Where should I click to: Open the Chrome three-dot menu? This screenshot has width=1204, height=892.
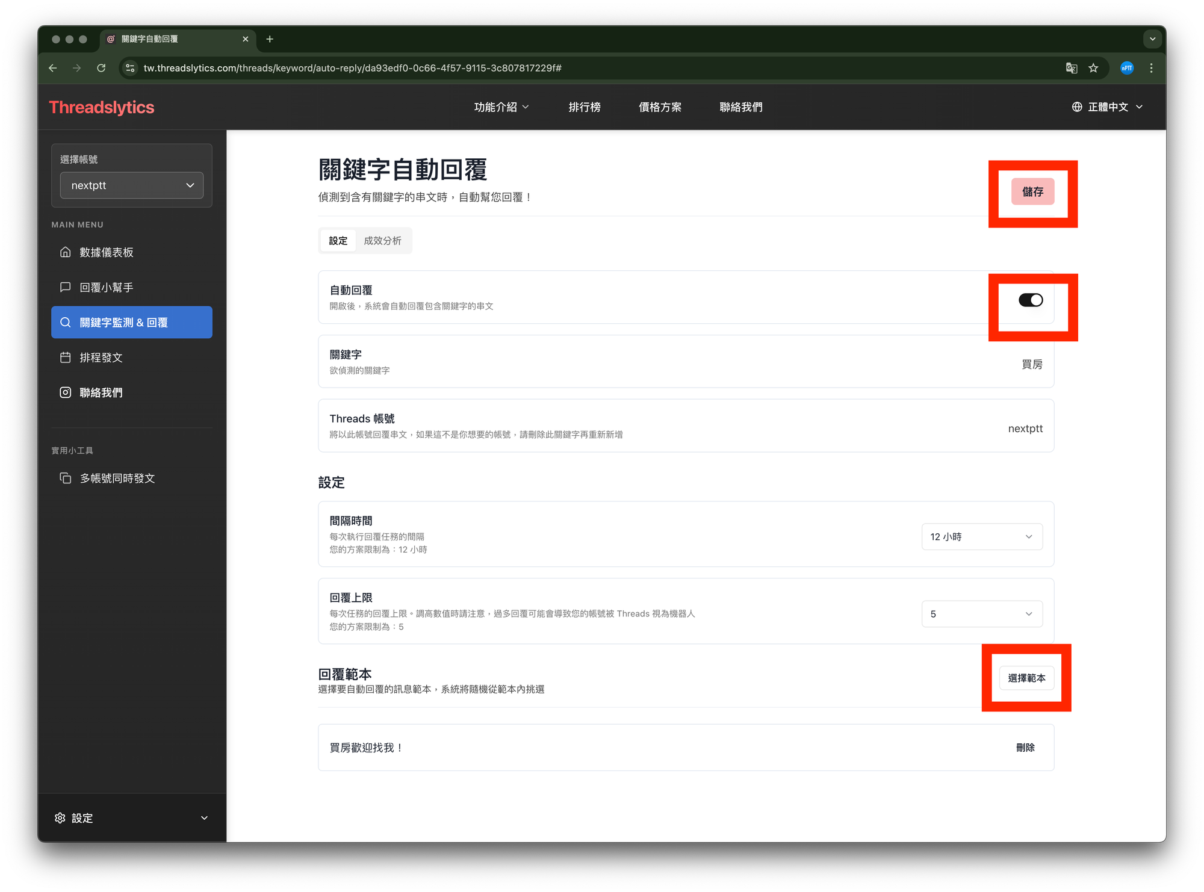(x=1151, y=68)
